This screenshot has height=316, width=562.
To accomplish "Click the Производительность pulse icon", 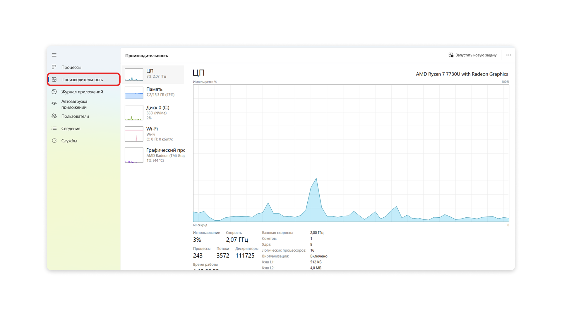I will tap(54, 79).
